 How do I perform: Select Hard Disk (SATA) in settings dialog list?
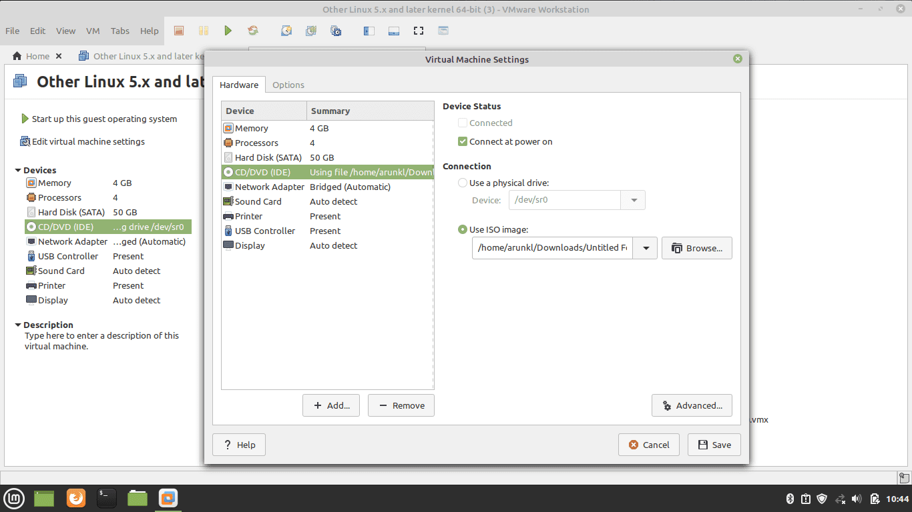click(x=328, y=157)
